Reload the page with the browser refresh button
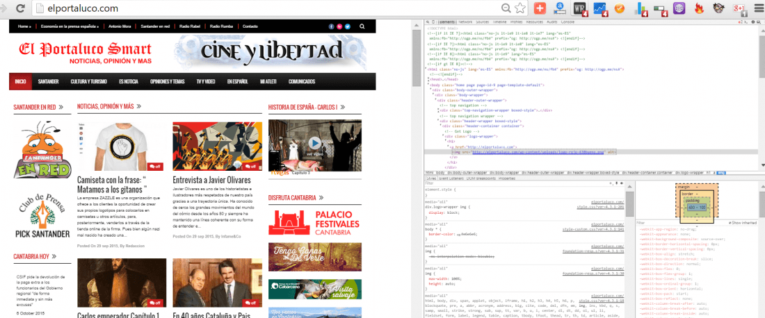Image resolution: width=765 pixels, height=318 pixels. 21,8
